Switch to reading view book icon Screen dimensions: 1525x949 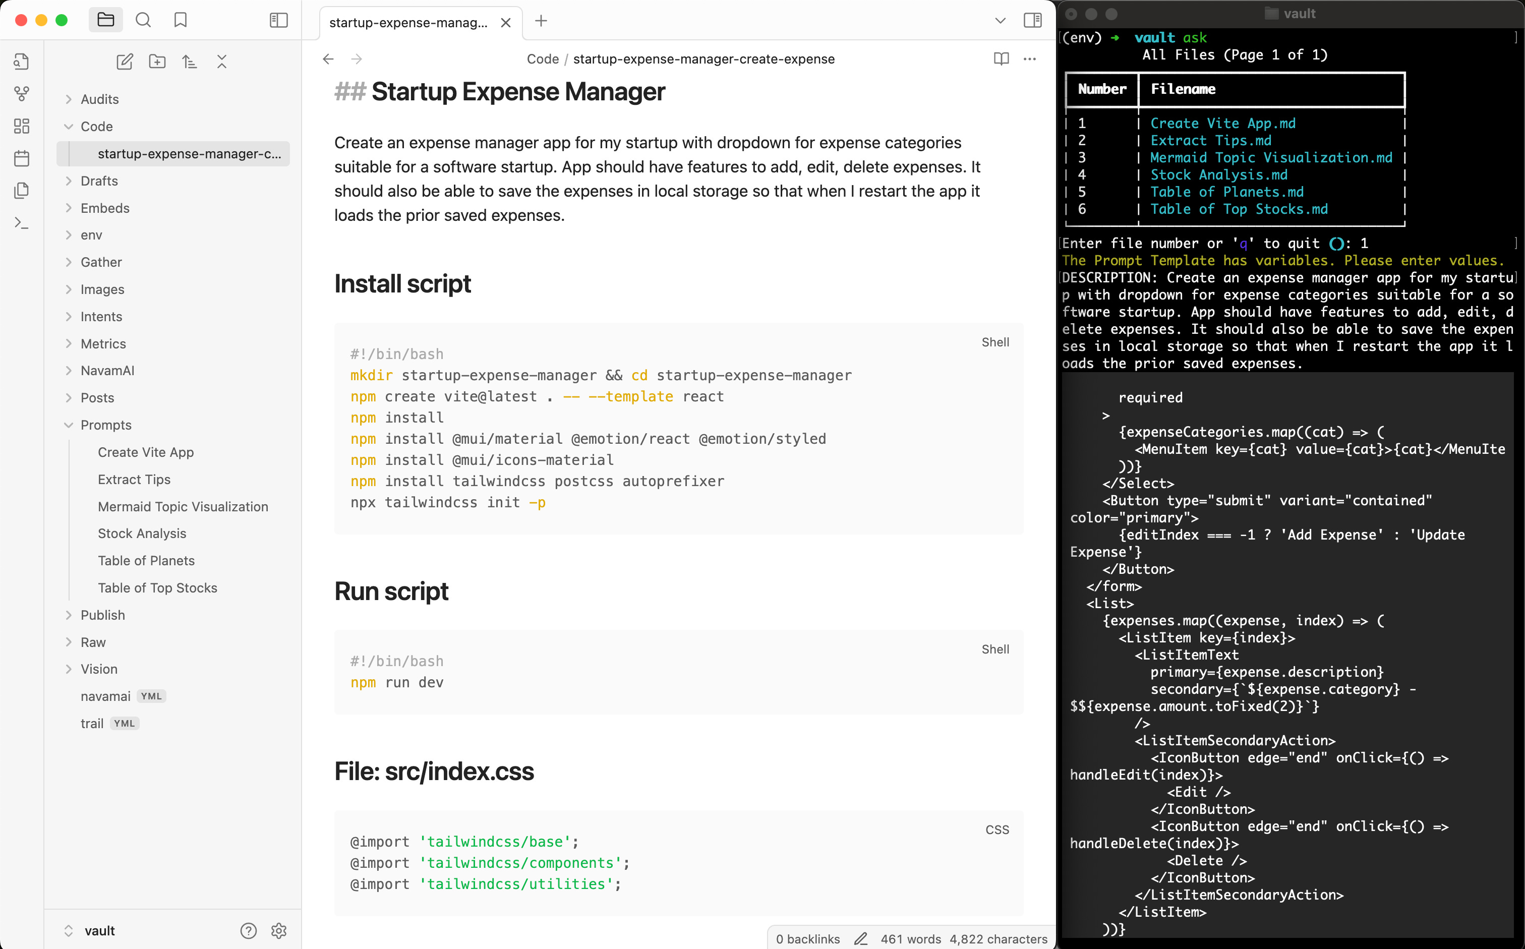1001,59
